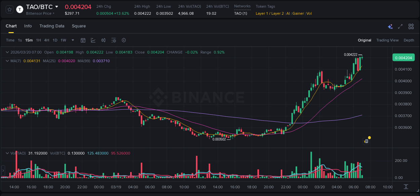Image resolution: width=420 pixels, height=196 pixels.
Task: Open the AI analysis sparkle icon
Action: [390, 26]
